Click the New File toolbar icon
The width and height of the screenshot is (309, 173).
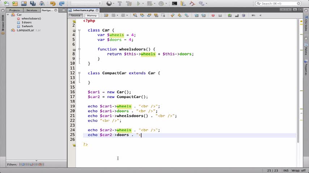click(x=6, y=3)
